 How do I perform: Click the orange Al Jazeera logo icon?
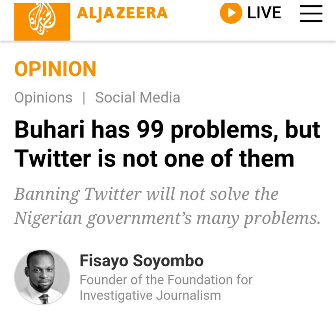[x=42, y=21]
